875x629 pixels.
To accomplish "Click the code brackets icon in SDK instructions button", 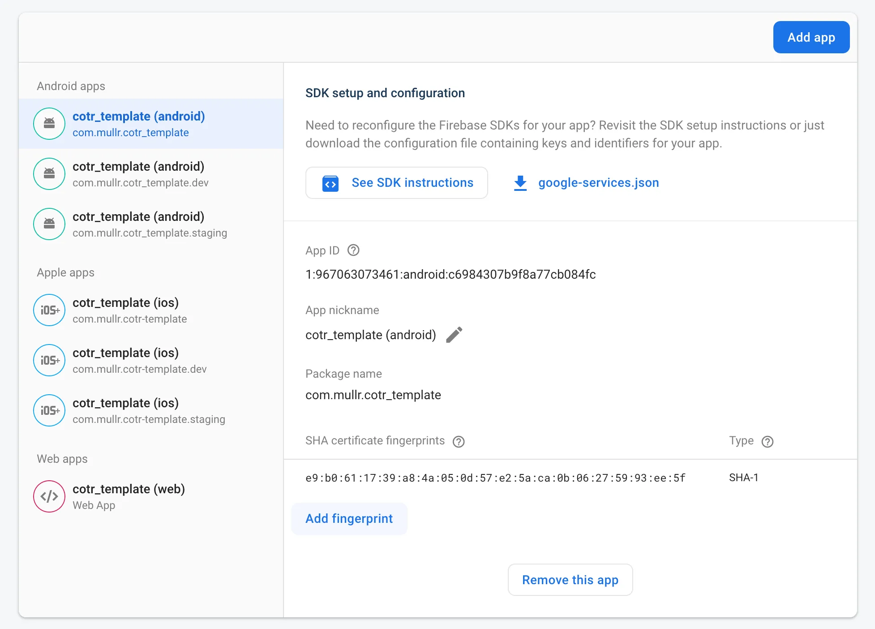I will click(x=330, y=183).
